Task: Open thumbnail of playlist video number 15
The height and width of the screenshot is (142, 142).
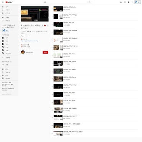Action: (x=58, y=118)
